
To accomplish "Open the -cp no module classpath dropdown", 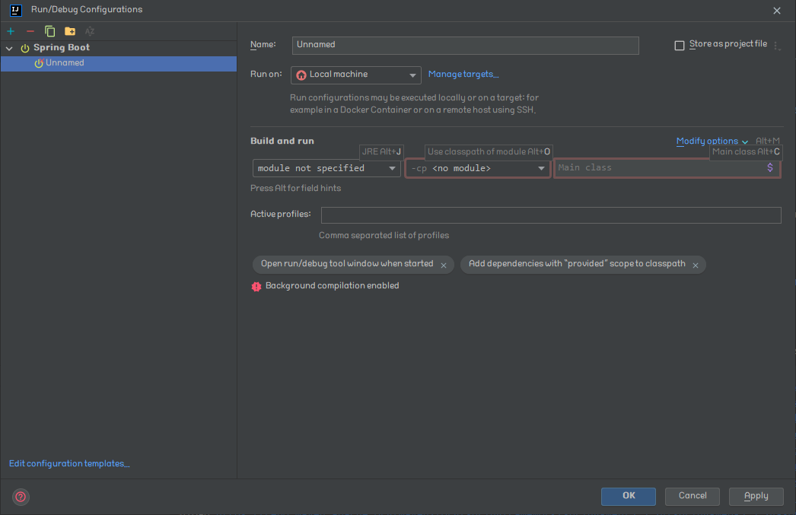I will (478, 168).
